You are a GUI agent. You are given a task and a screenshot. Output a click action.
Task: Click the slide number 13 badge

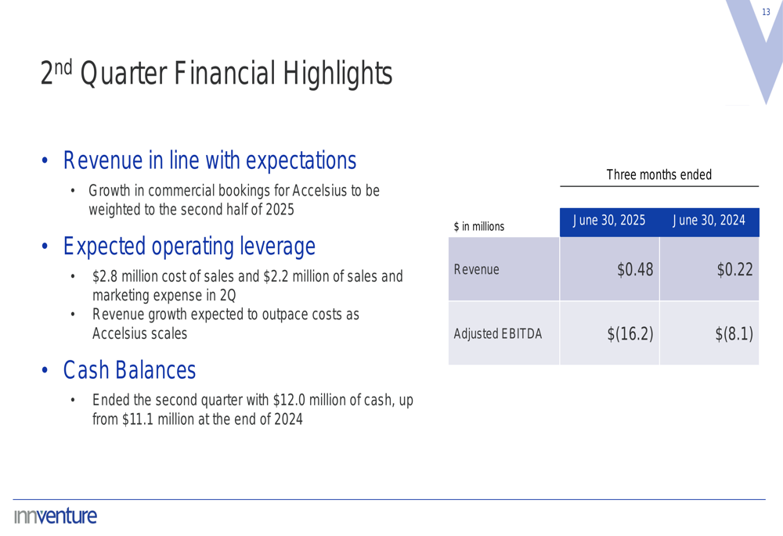(x=766, y=12)
